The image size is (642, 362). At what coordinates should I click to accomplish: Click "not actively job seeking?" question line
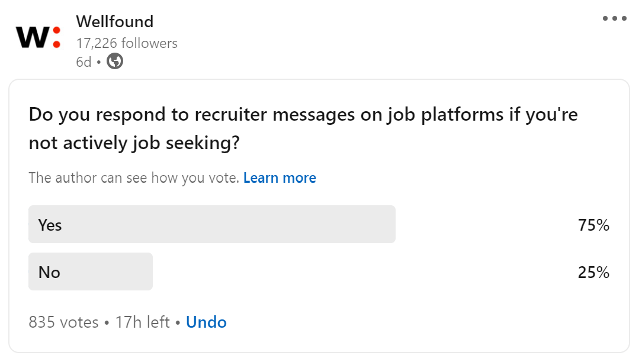point(134,143)
